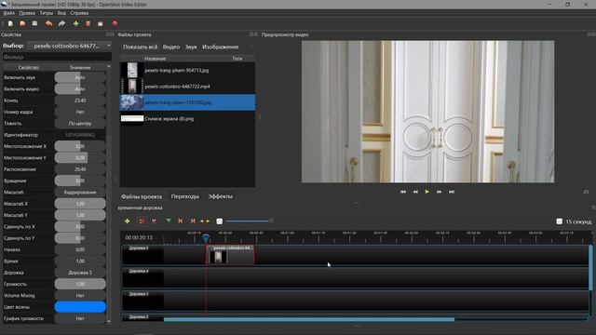Click the Конец value 23,40

tap(80, 100)
